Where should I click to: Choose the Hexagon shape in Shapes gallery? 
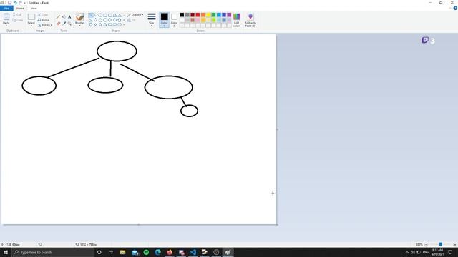105,20
